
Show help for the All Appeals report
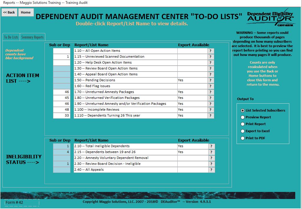pos(211,170)
